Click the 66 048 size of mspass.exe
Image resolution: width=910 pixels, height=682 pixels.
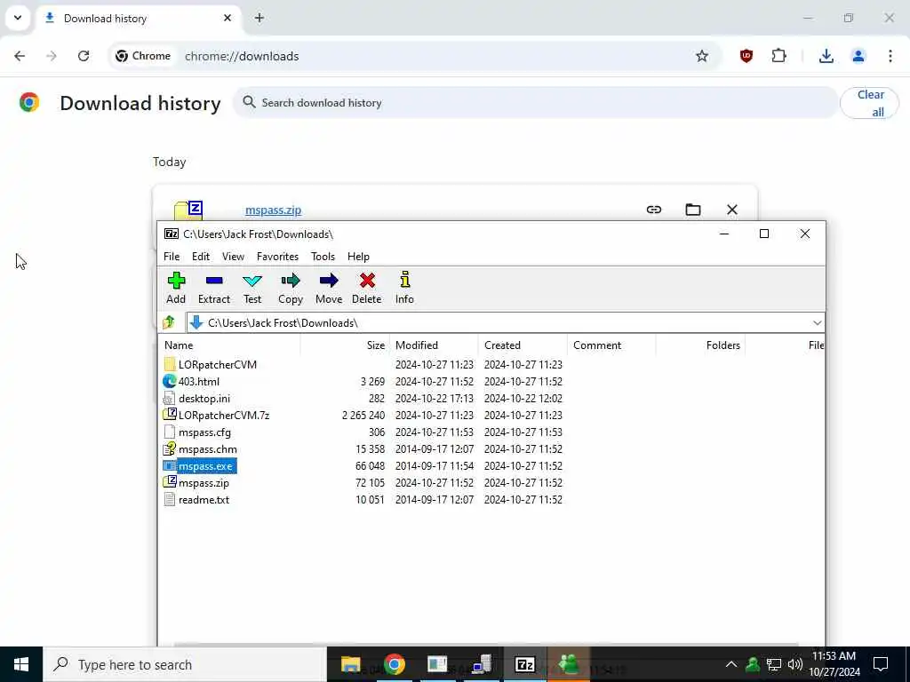370,465
